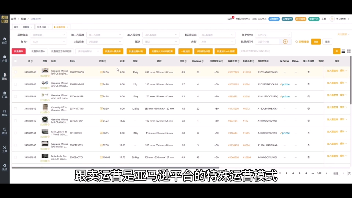
Task: Open the 产品 sidebar section
Action: point(4,58)
